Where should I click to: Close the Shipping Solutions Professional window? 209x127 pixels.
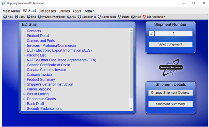[x=204, y=3]
